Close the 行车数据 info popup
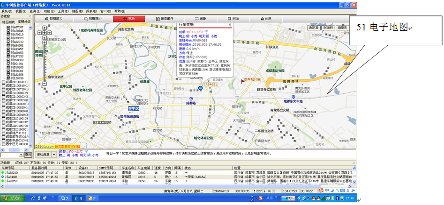The width and height of the screenshot is (444, 205). (230, 24)
